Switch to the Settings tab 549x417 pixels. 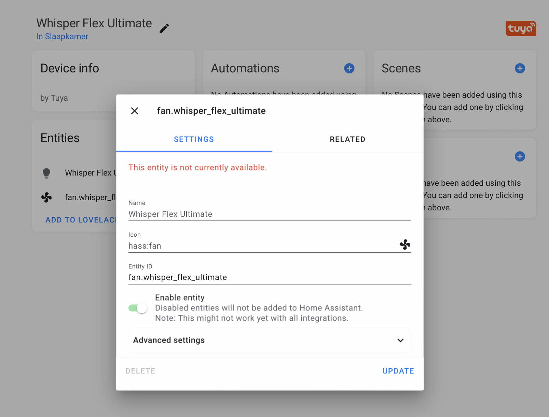194,139
